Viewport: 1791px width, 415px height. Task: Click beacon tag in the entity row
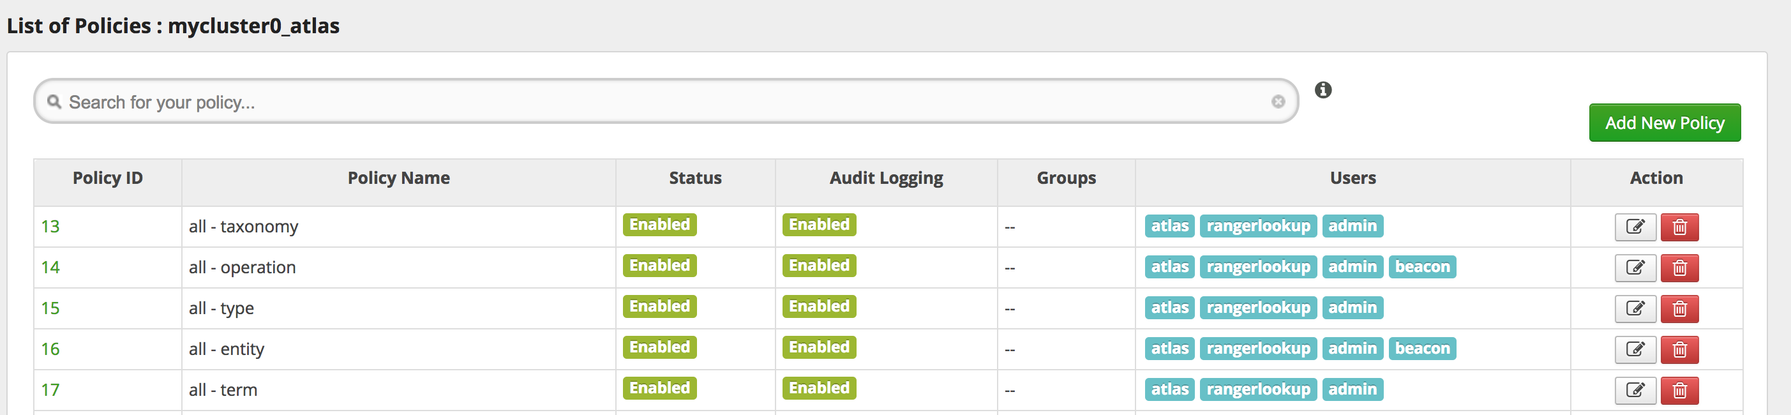pos(1422,348)
